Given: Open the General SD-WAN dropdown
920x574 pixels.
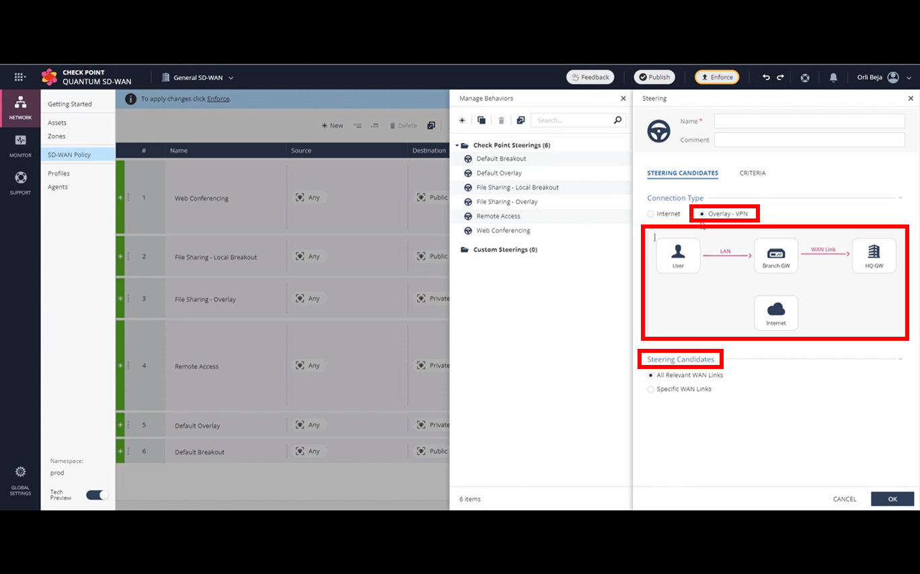Looking at the screenshot, I should [x=197, y=77].
